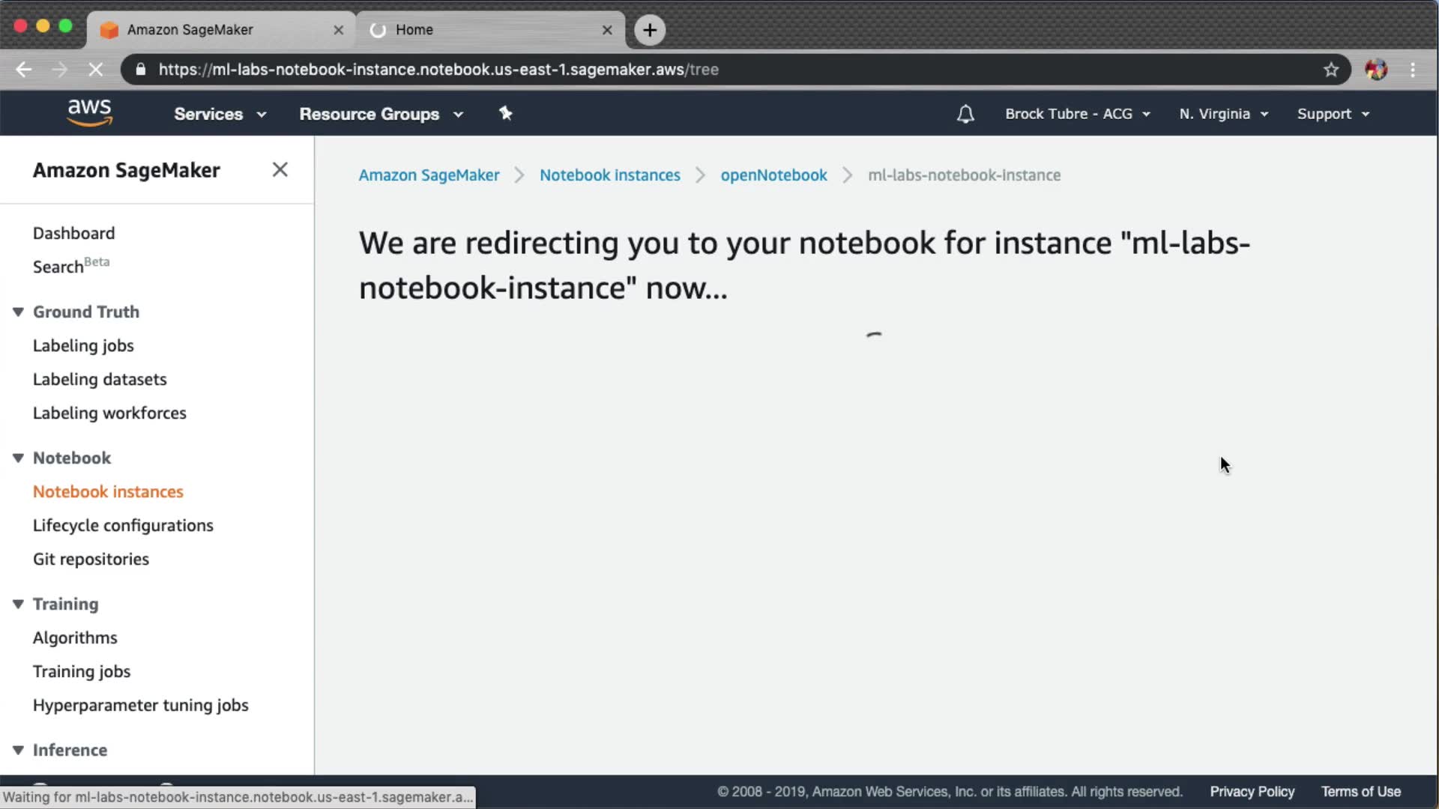Click the pin shortcut icon in navbar
The height and width of the screenshot is (809, 1439).
pyautogui.click(x=506, y=113)
